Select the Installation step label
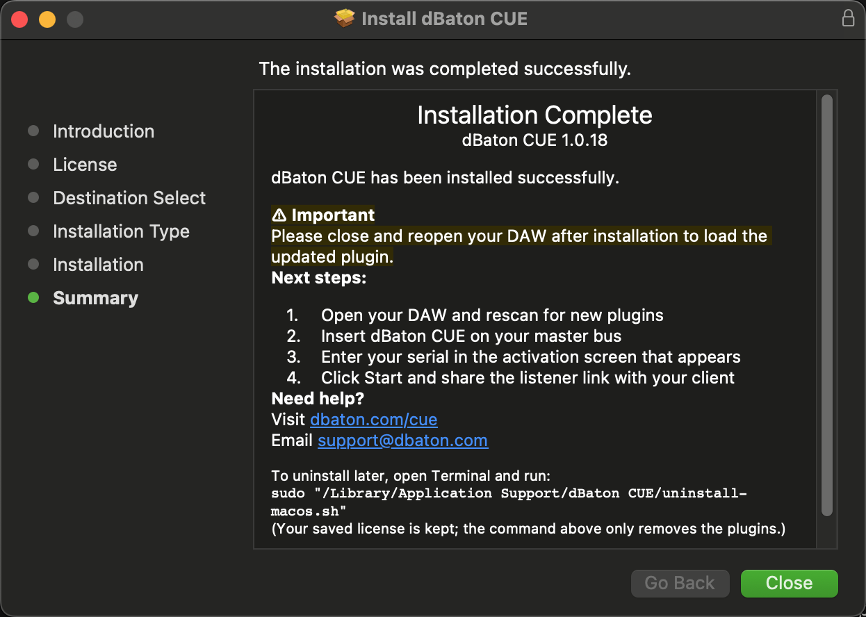Viewport: 866px width, 617px height. point(98,265)
